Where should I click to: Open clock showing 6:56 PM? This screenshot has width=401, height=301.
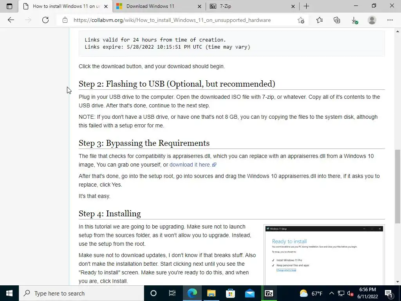367,293
